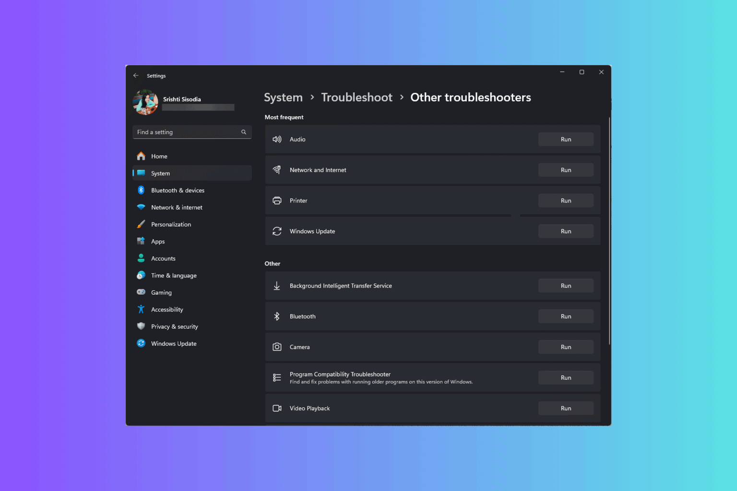Click the Accounts person icon
The image size is (737, 491).
[x=141, y=258]
